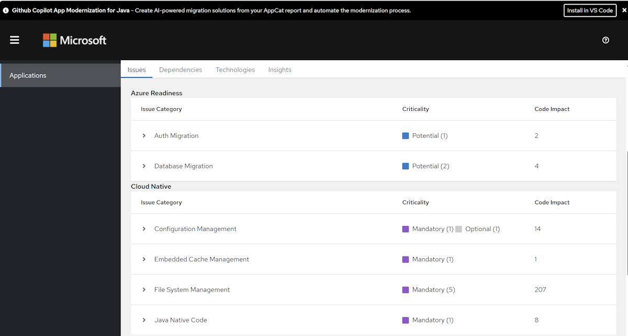This screenshot has width=628, height=336.
Task: Open the Technologies tab
Action: 235,69
